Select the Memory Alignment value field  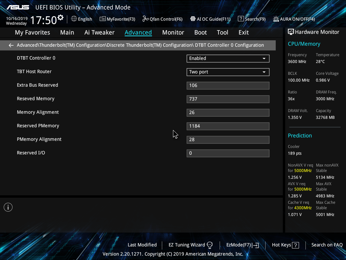coord(228,112)
